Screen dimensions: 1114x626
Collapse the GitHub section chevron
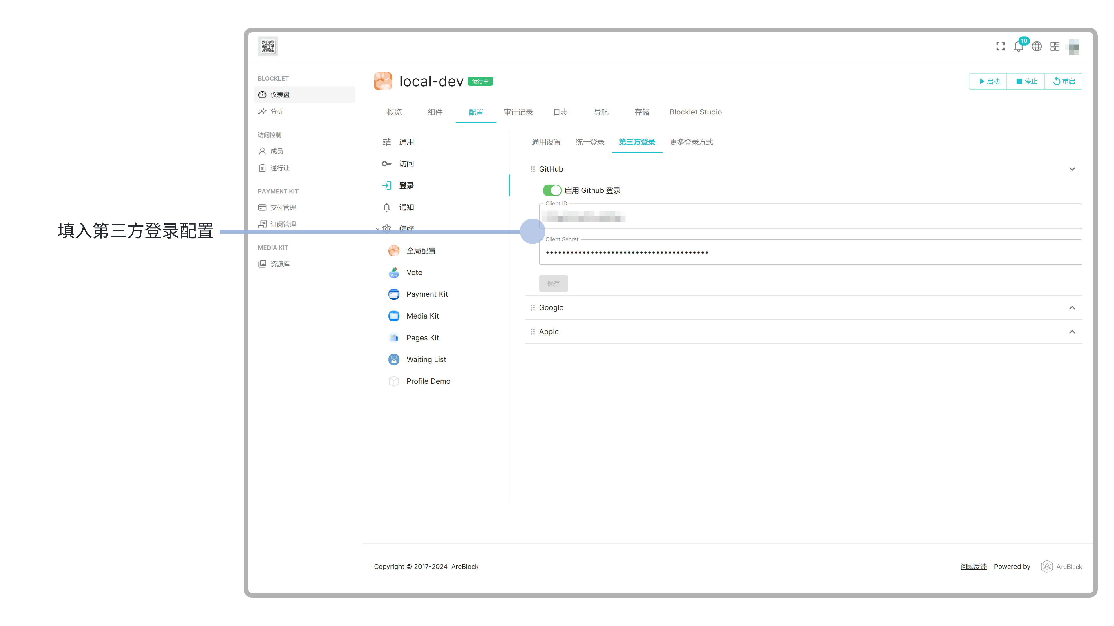click(x=1072, y=169)
